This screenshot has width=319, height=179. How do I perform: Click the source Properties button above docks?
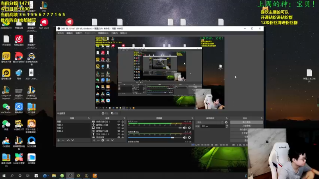105,113
